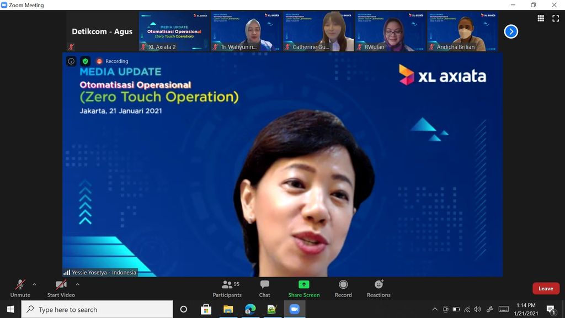Click the pen Windows Ink icon in tray
Screen dimensions: 565x318
[489, 309]
